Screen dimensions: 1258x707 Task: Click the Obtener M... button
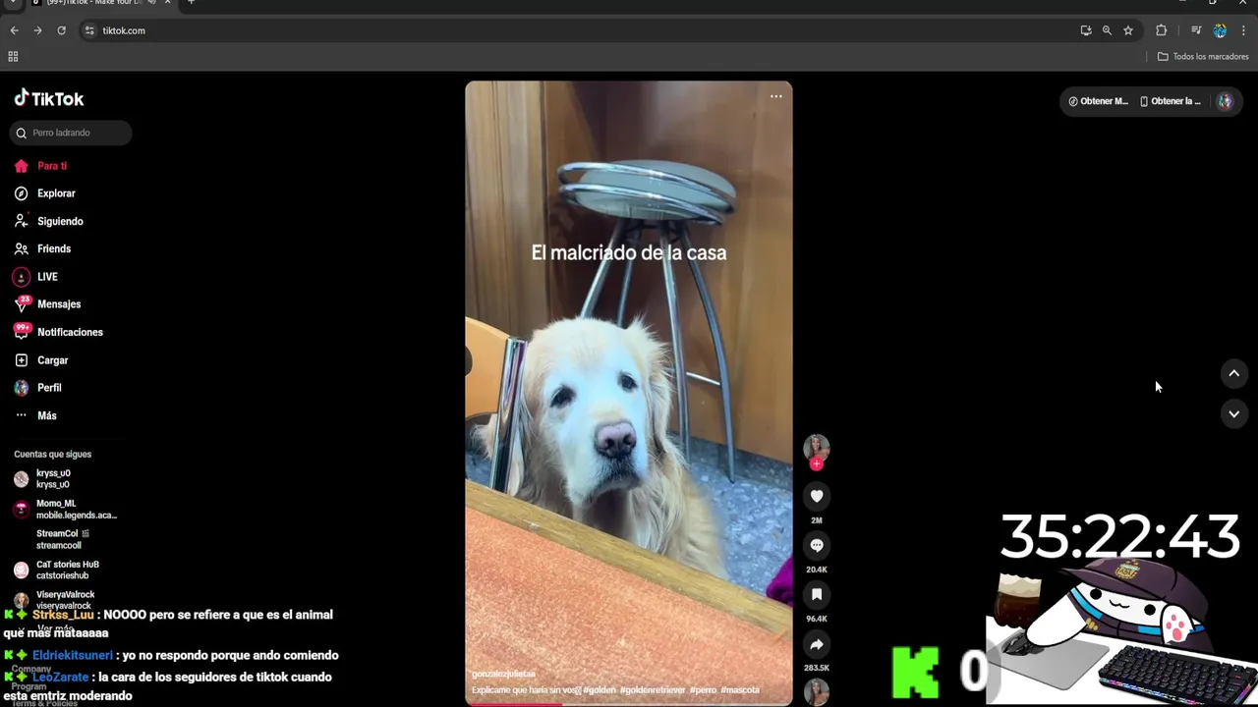[1099, 101]
